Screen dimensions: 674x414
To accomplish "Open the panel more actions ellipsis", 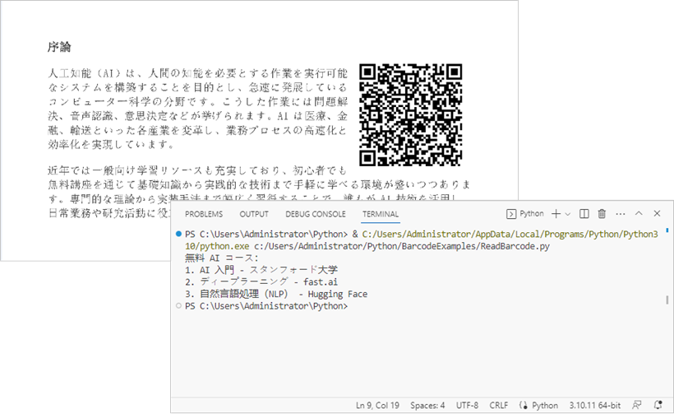I will (621, 214).
